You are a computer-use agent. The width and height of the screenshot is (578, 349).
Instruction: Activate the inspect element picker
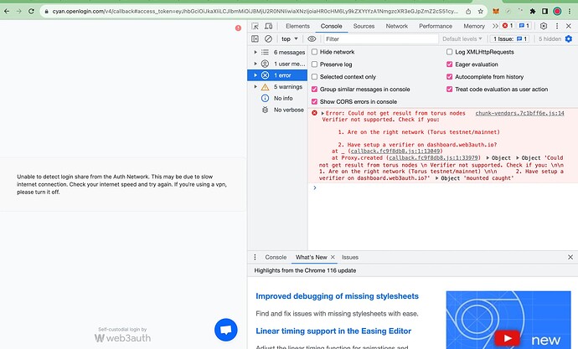255,26
